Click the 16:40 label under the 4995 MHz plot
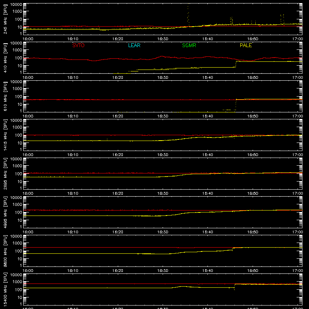309x309 pixels. (x=208, y=232)
